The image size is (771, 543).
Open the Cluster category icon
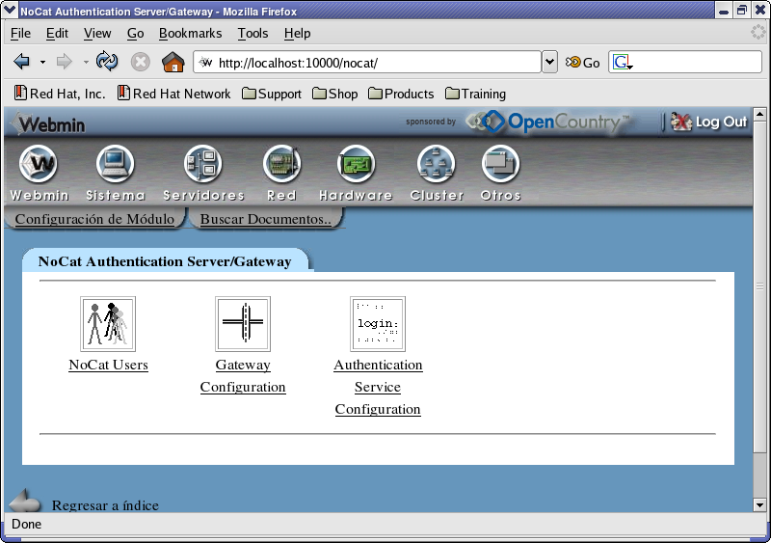coord(437,163)
